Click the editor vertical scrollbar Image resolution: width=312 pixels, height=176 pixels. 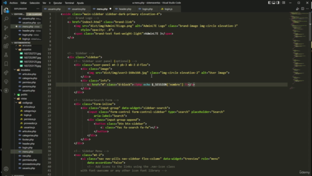(310, 27)
